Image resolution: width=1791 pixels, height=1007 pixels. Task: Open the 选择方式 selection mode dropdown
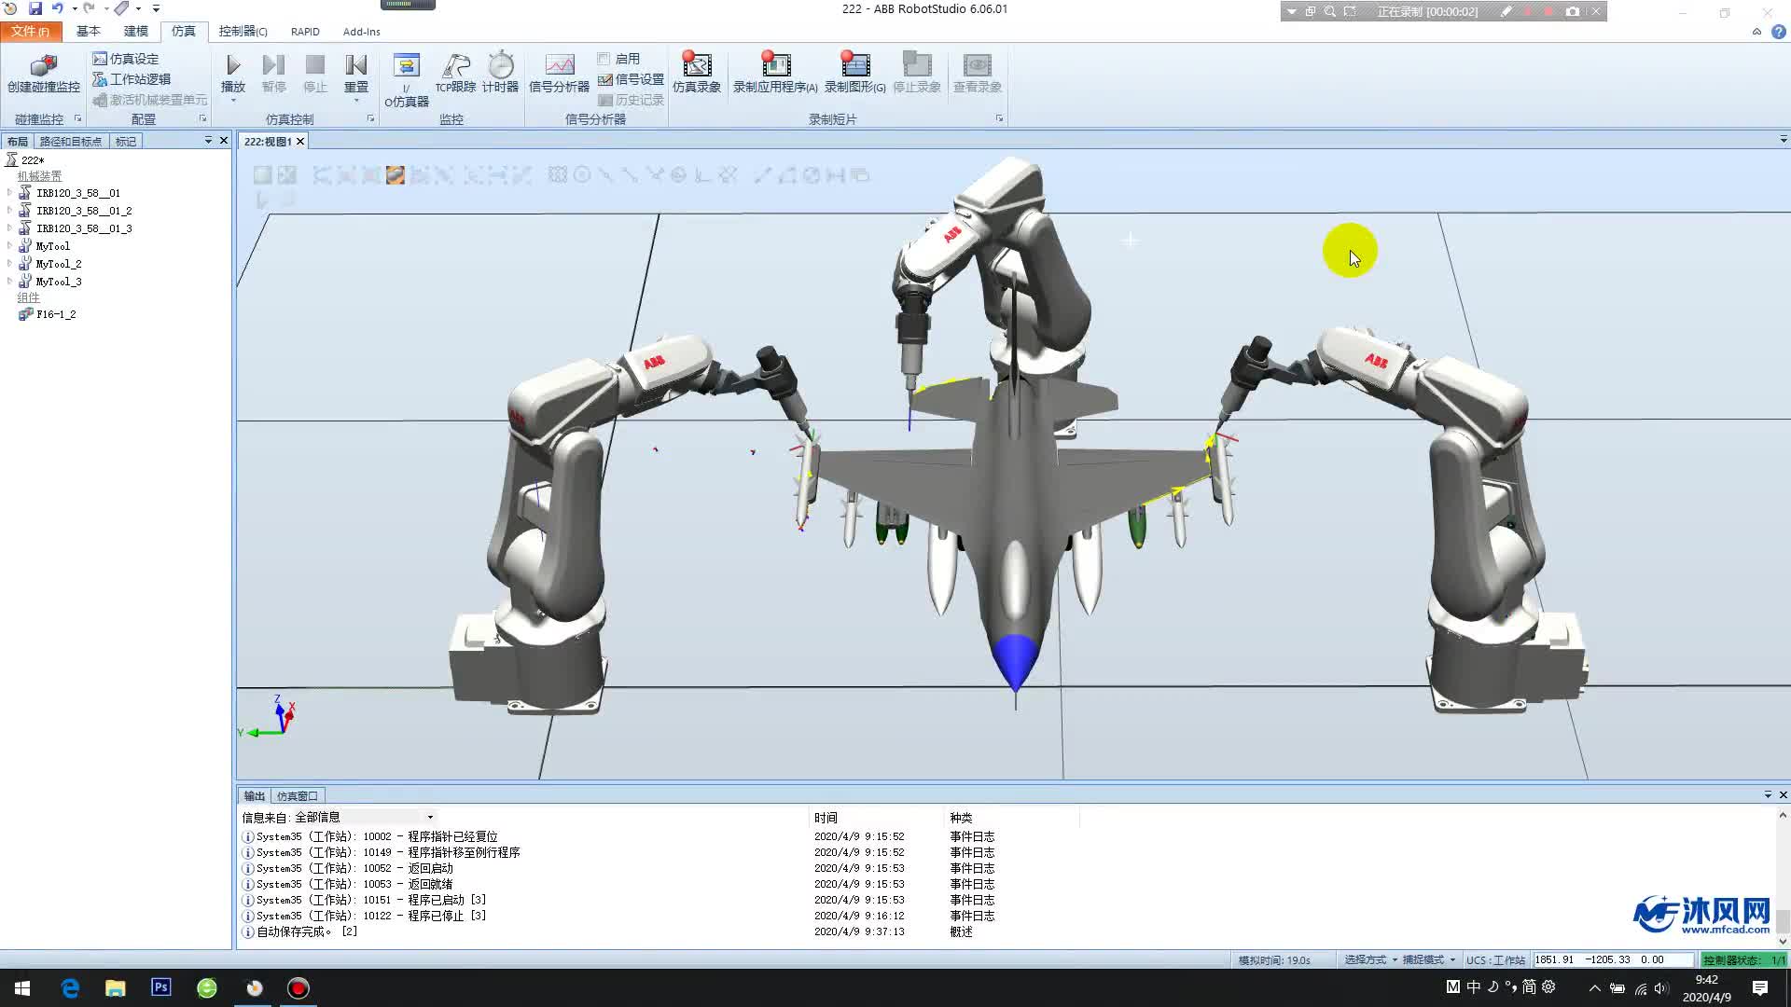coord(1371,959)
